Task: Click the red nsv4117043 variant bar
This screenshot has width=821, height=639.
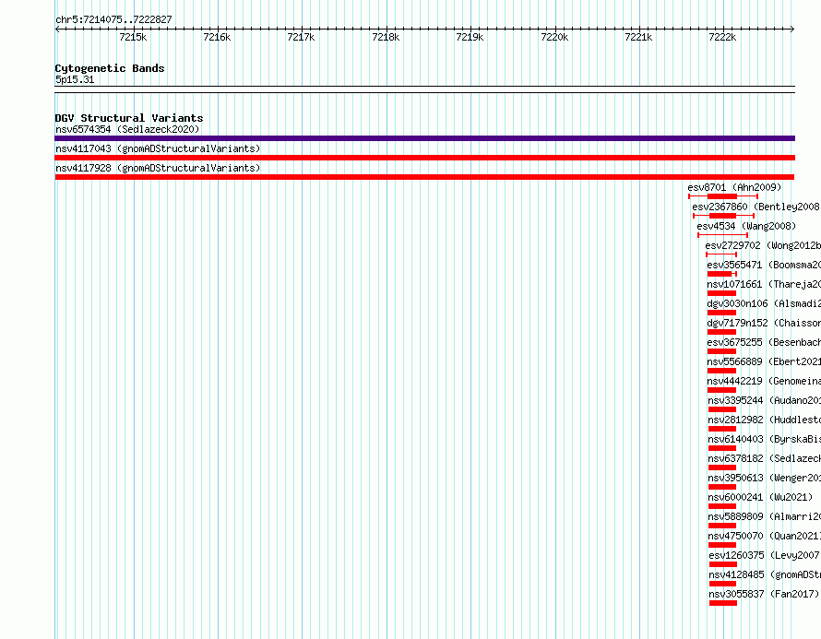Action: [x=424, y=158]
